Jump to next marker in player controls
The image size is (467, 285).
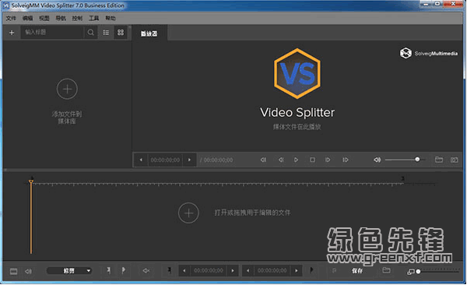pyautogui.click(x=345, y=160)
